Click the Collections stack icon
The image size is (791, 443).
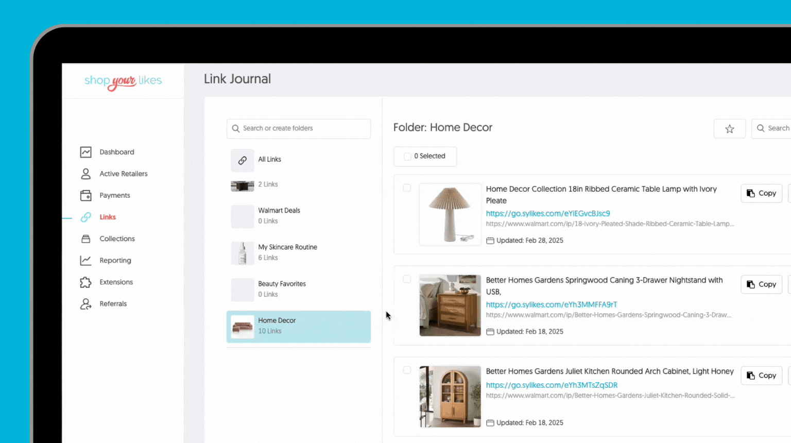pos(86,238)
